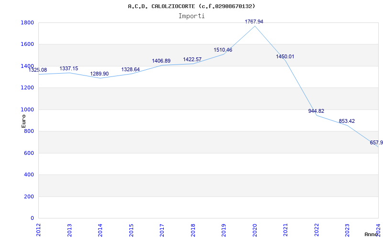Select the 1337.15 data label

69,68
